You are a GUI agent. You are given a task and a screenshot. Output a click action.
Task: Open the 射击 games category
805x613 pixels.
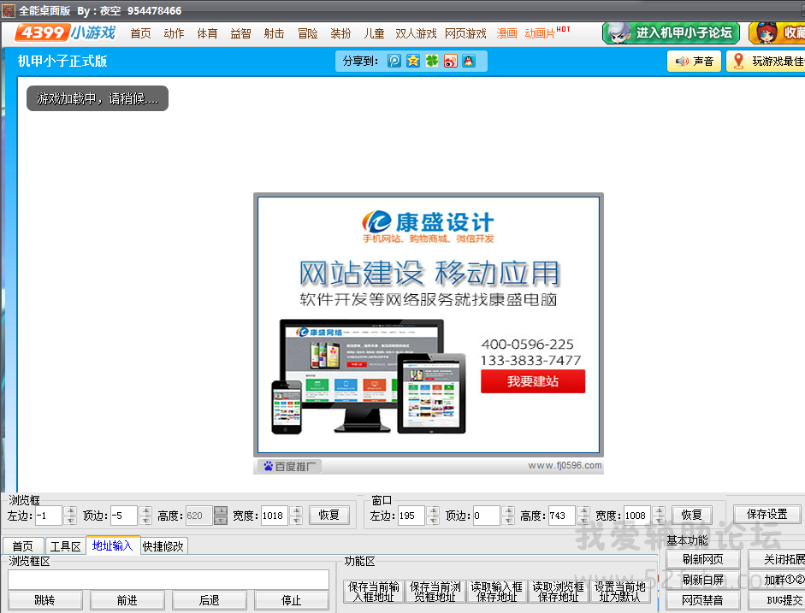tap(274, 34)
